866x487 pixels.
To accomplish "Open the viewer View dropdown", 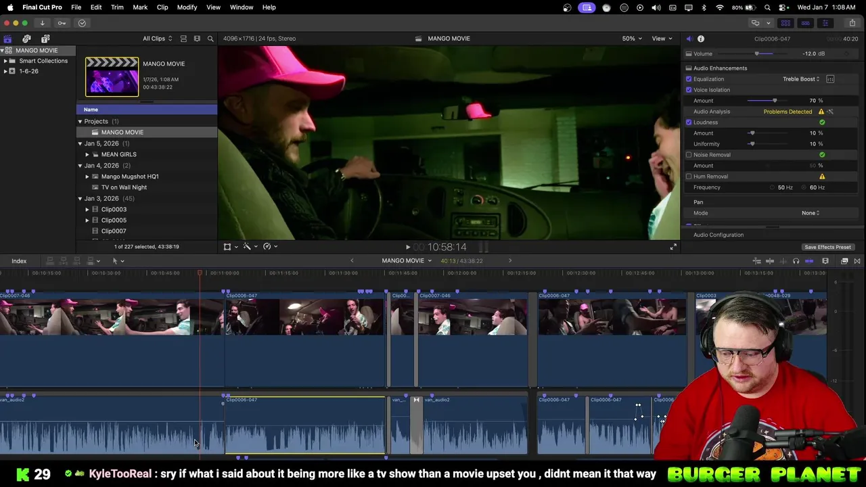I will [662, 39].
